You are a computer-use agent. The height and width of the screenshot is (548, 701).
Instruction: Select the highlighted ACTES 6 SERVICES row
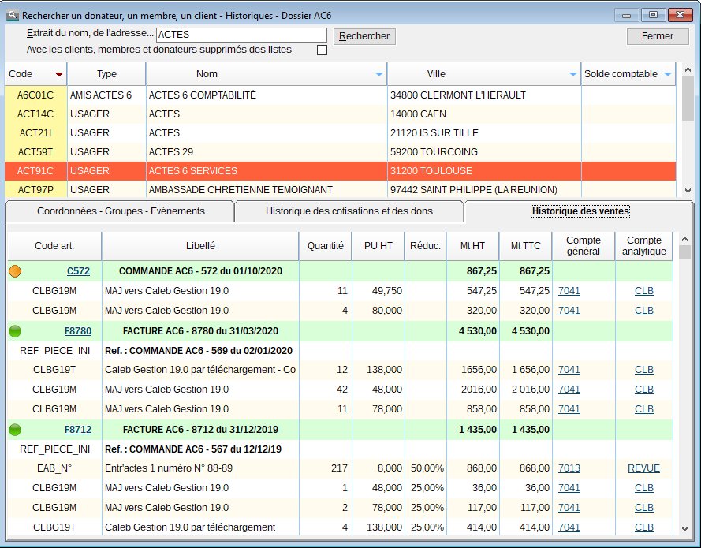tap(340, 171)
